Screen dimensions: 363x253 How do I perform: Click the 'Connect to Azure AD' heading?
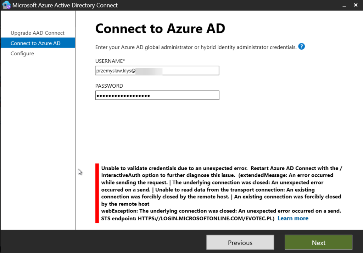click(160, 28)
